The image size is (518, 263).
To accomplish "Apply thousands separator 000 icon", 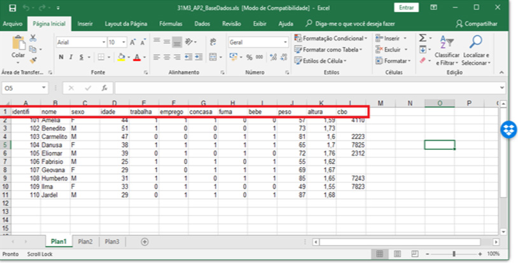I will [x=260, y=57].
